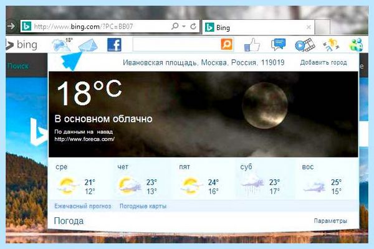This screenshot has height=249, width=374.
Task: Click the moon weather image
Action: (265, 106)
